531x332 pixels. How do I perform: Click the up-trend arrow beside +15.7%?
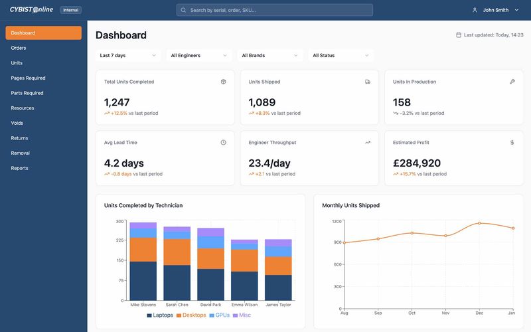coord(396,174)
